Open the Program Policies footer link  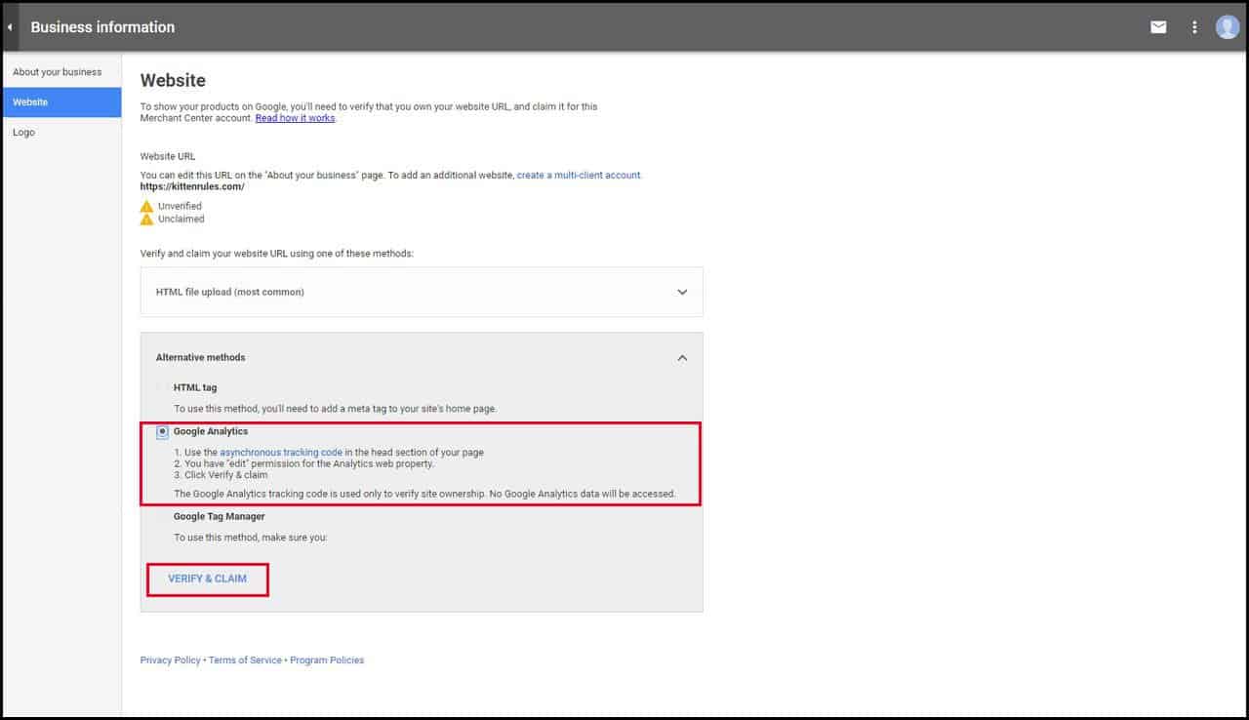(x=327, y=660)
